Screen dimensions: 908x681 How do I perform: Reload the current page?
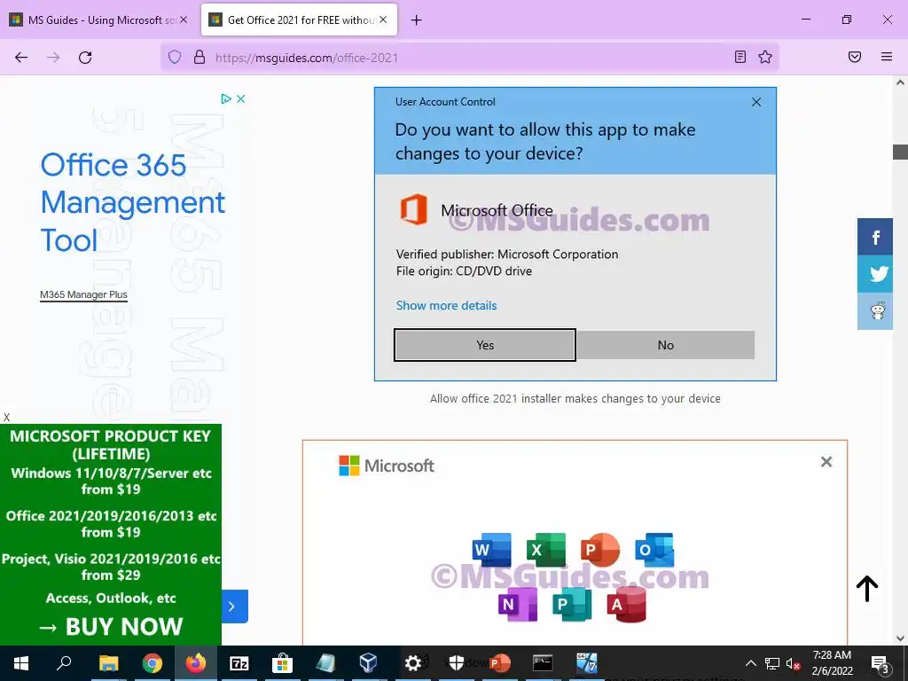click(x=85, y=58)
